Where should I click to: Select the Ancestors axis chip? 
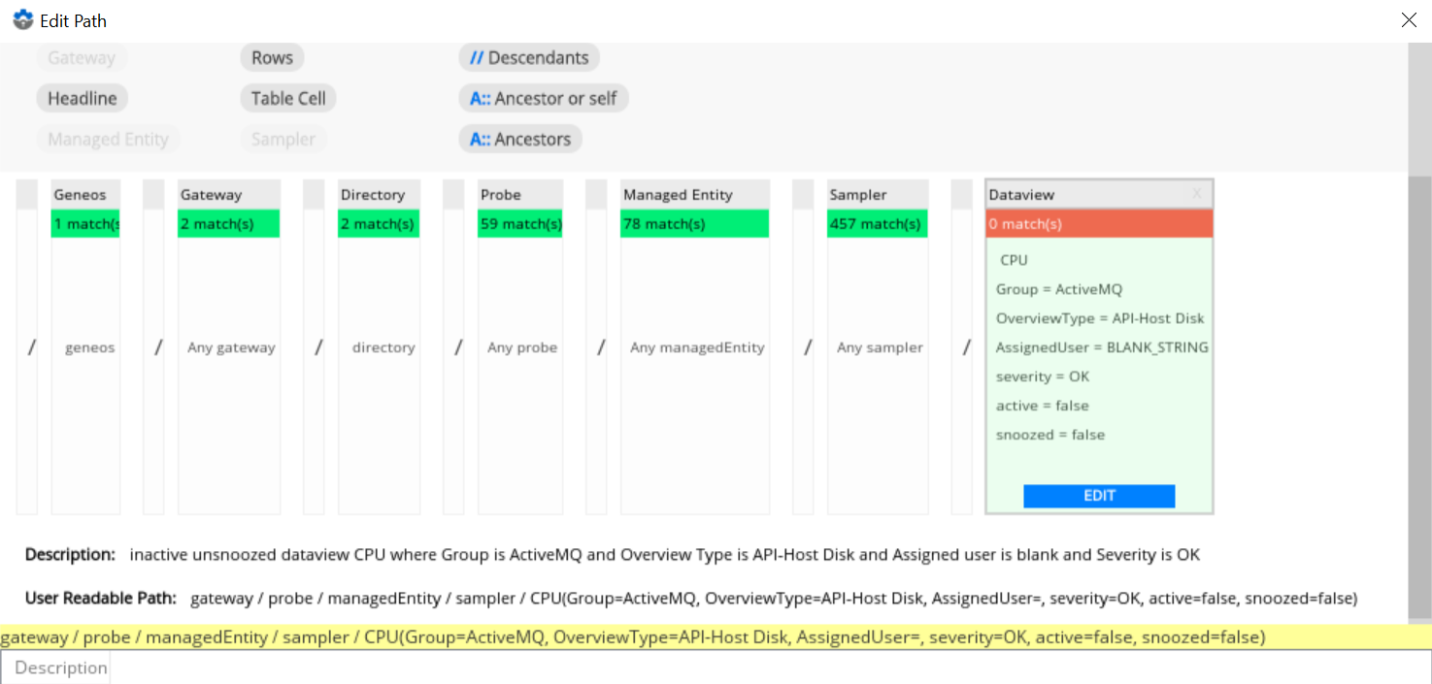coord(519,139)
